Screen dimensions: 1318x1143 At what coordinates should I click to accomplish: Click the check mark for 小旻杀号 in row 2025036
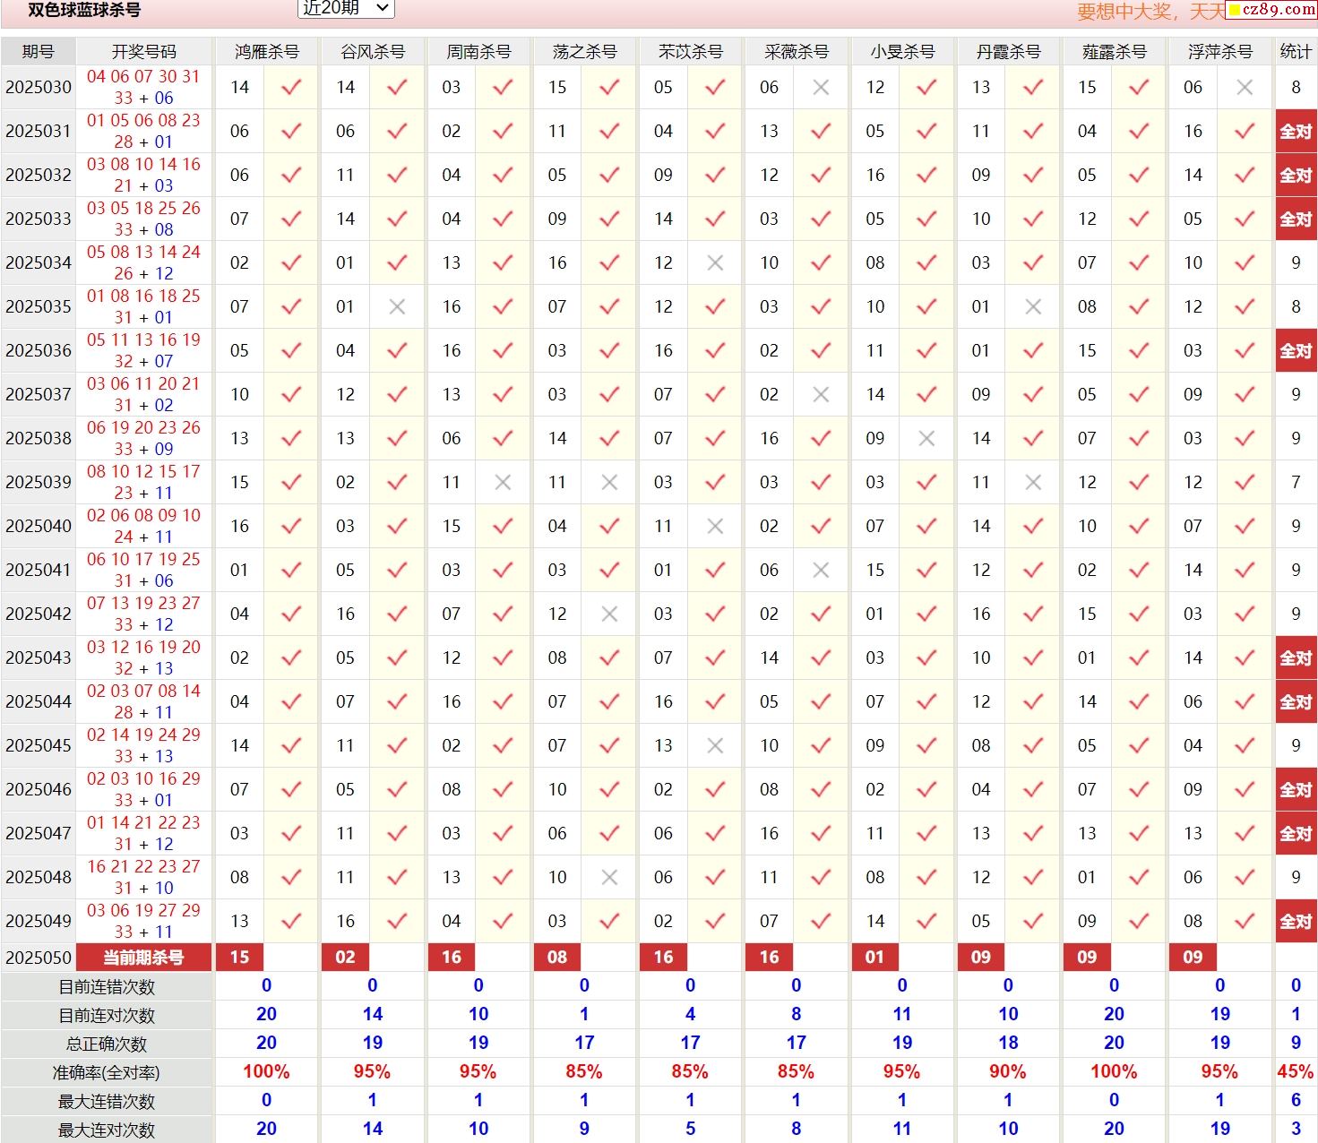[x=927, y=351]
